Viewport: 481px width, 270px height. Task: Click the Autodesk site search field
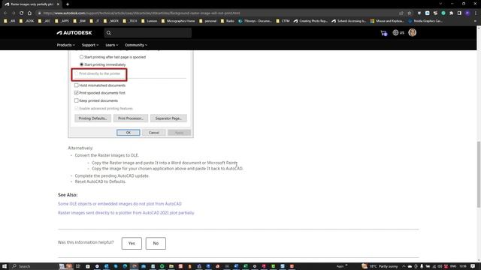pos(148,33)
